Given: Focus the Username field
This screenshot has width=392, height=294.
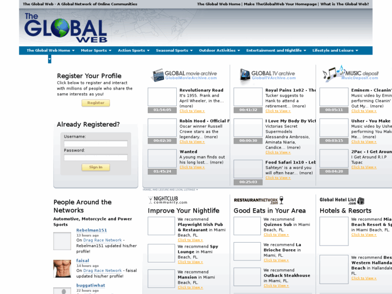Looking at the screenshot, I should point(96,143).
